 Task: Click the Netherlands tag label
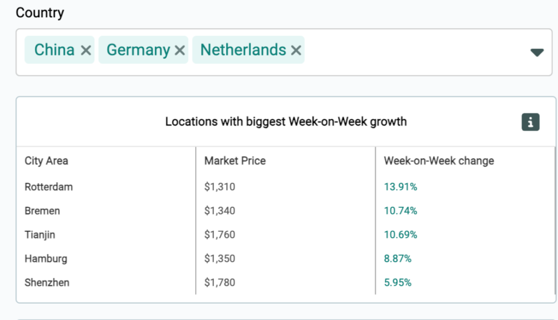pos(243,50)
